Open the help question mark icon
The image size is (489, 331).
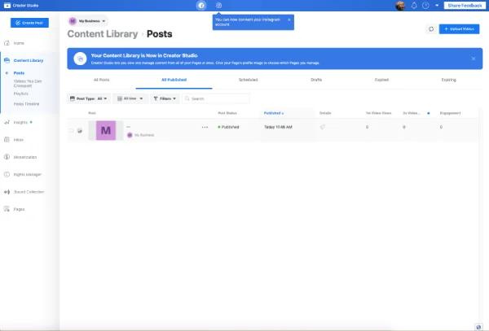click(425, 6)
